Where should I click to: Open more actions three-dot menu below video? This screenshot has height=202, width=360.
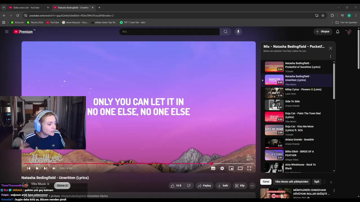click(x=252, y=186)
